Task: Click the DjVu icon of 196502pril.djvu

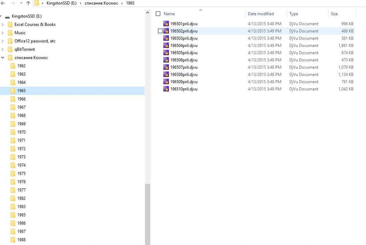Action: coord(166,31)
